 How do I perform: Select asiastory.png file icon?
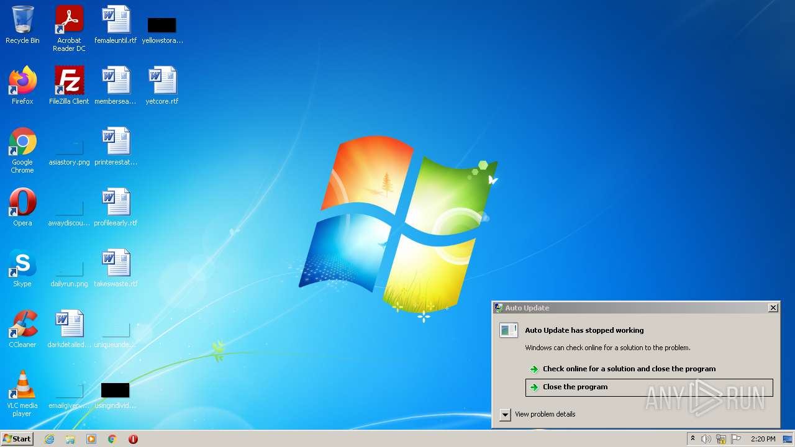69,151
